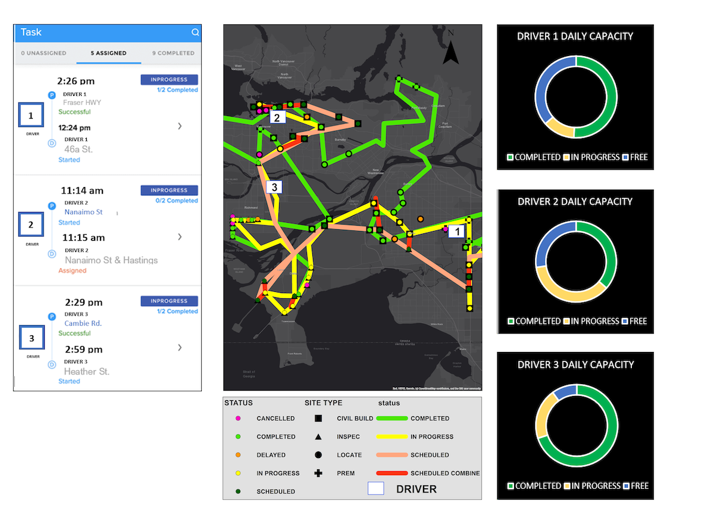
Task: Click the search icon in the Task panel
Action: (x=195, y=32)
